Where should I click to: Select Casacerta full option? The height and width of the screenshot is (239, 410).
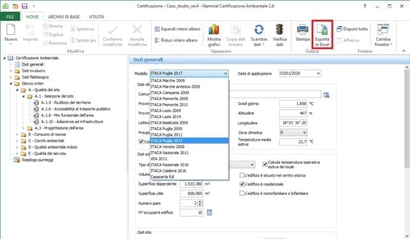coord(189,177)
